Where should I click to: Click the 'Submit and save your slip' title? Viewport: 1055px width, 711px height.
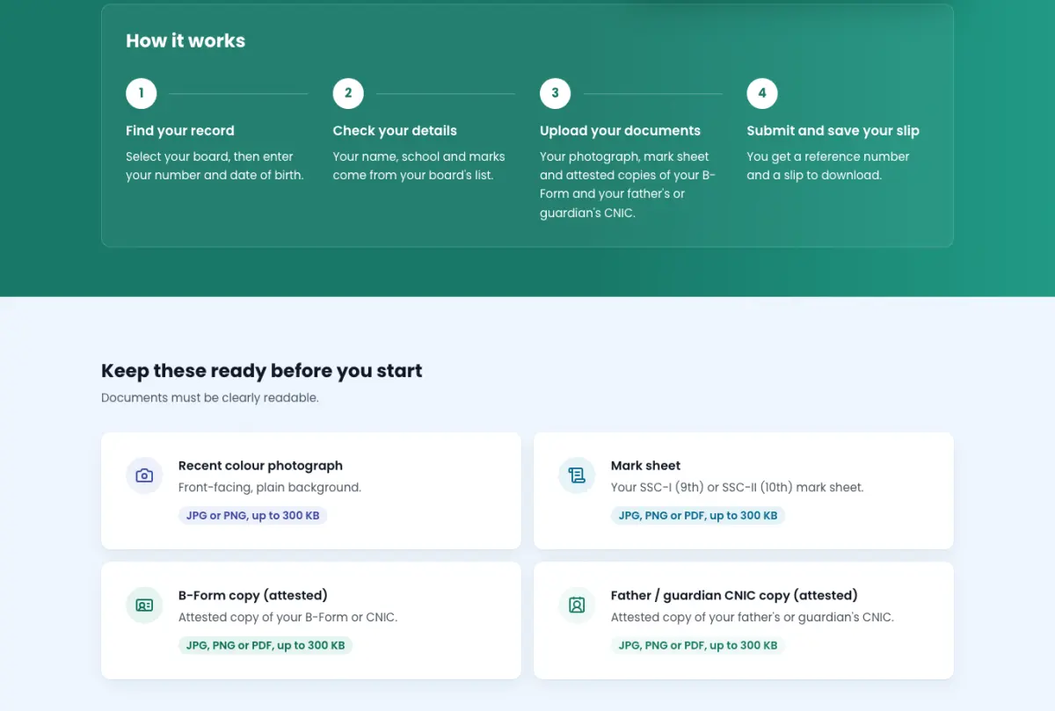[833, 130]
